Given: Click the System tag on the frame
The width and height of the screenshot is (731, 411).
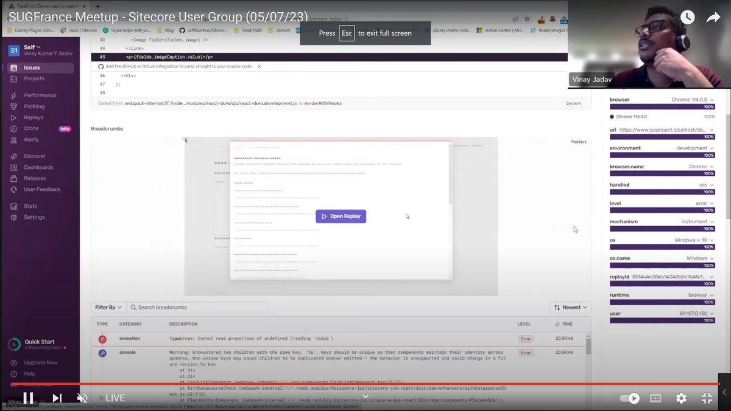Looking at the screenshot, I should (x=573, y=103).
